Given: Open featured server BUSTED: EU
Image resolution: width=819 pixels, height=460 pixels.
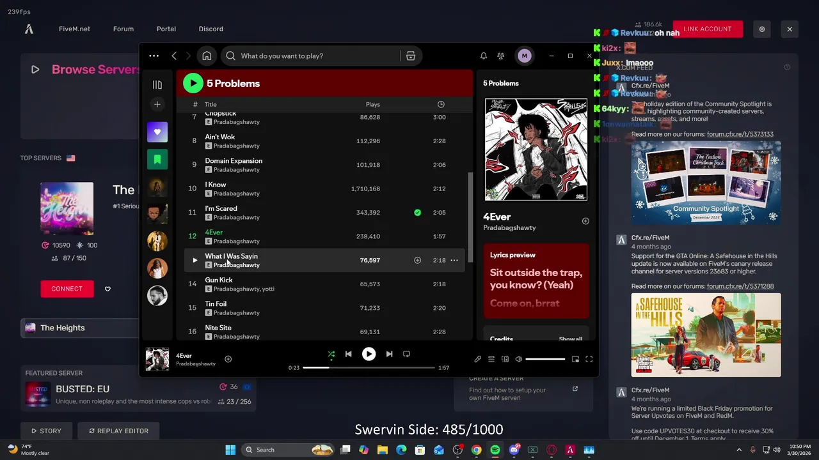Looking at the screenshot, I should point(138,394).
